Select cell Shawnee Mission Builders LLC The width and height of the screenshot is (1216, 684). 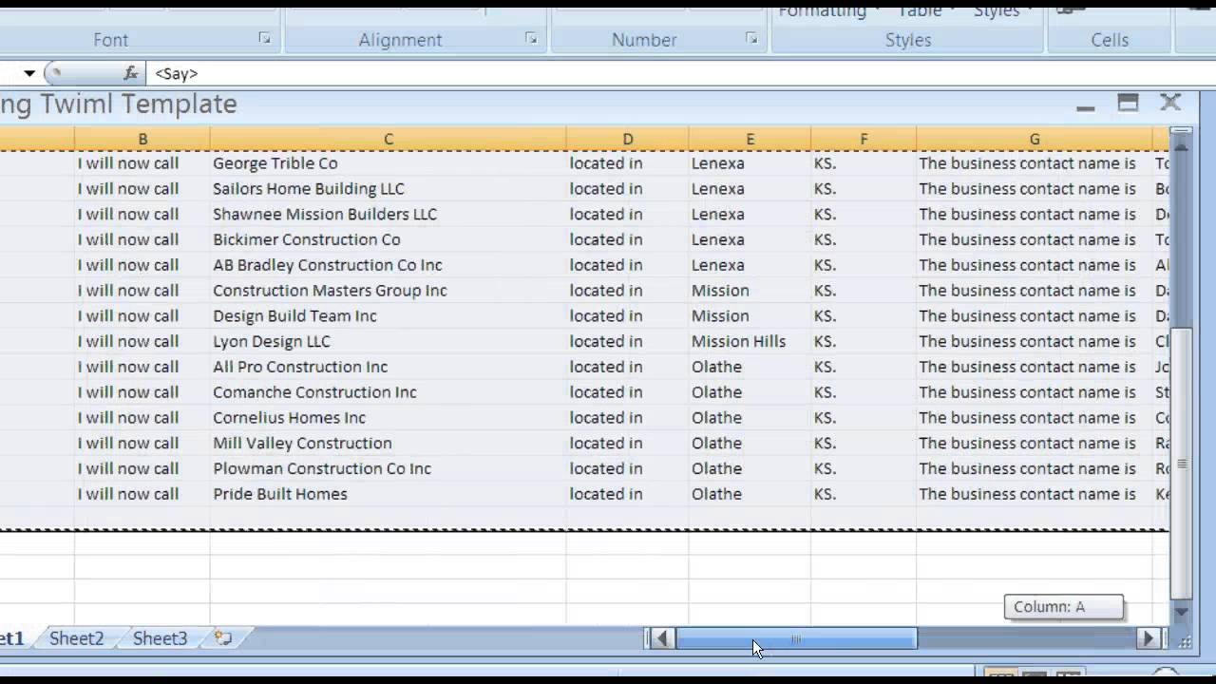coord(389,215)
